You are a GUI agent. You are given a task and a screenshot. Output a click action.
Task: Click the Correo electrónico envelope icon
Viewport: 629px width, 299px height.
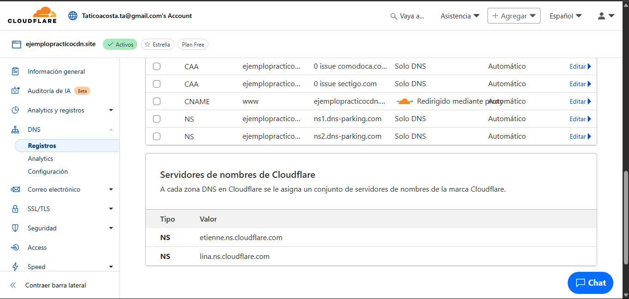(x=15, y=189)
